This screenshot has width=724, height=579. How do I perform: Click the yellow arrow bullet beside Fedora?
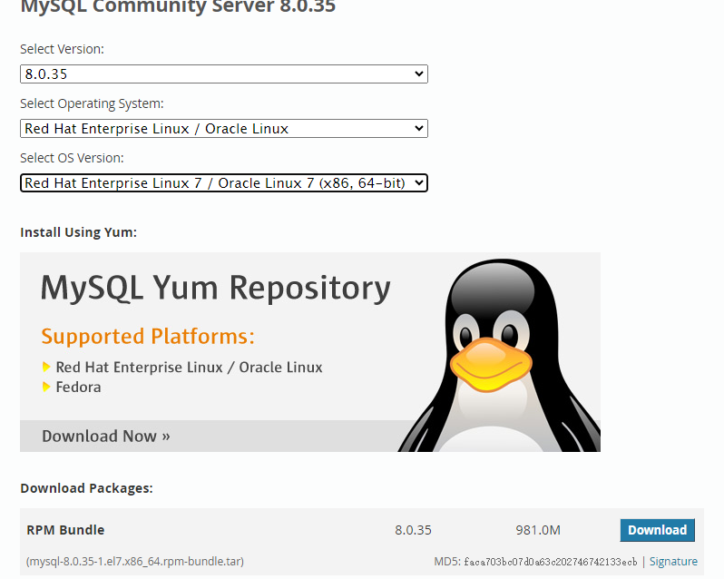pos(46,387)
